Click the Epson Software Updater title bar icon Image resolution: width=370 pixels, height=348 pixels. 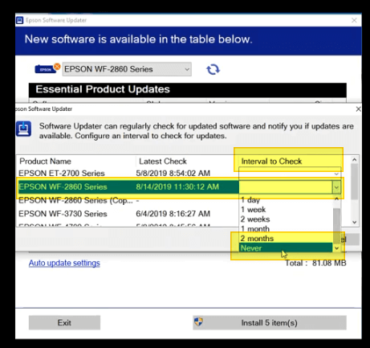point(19,20)
